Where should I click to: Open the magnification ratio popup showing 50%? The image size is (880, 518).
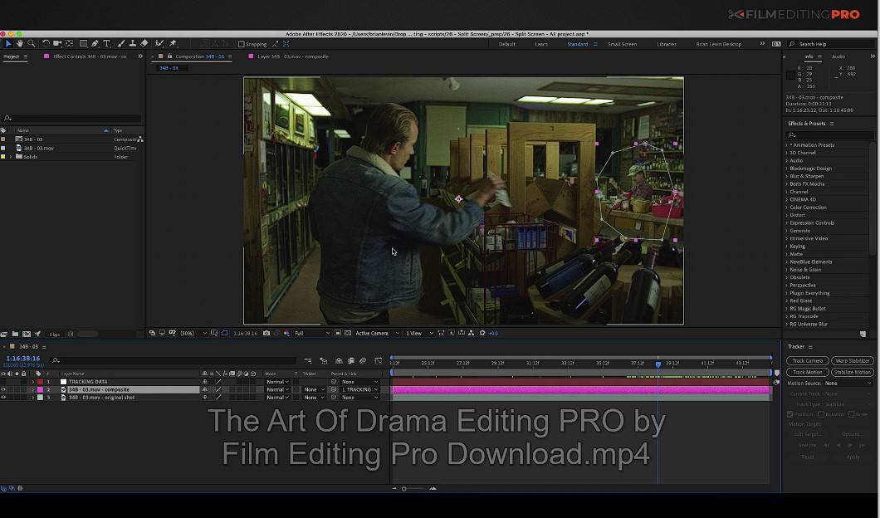(187, 333)
